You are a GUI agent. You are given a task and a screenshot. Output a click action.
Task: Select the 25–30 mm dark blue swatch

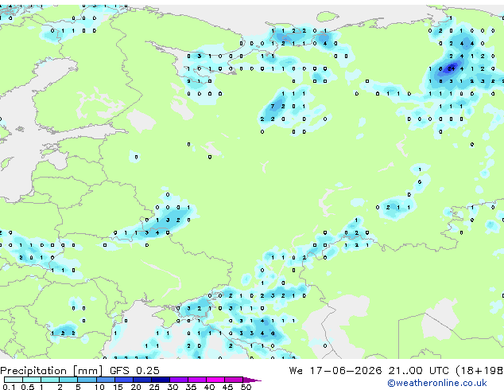coord(160,380)
